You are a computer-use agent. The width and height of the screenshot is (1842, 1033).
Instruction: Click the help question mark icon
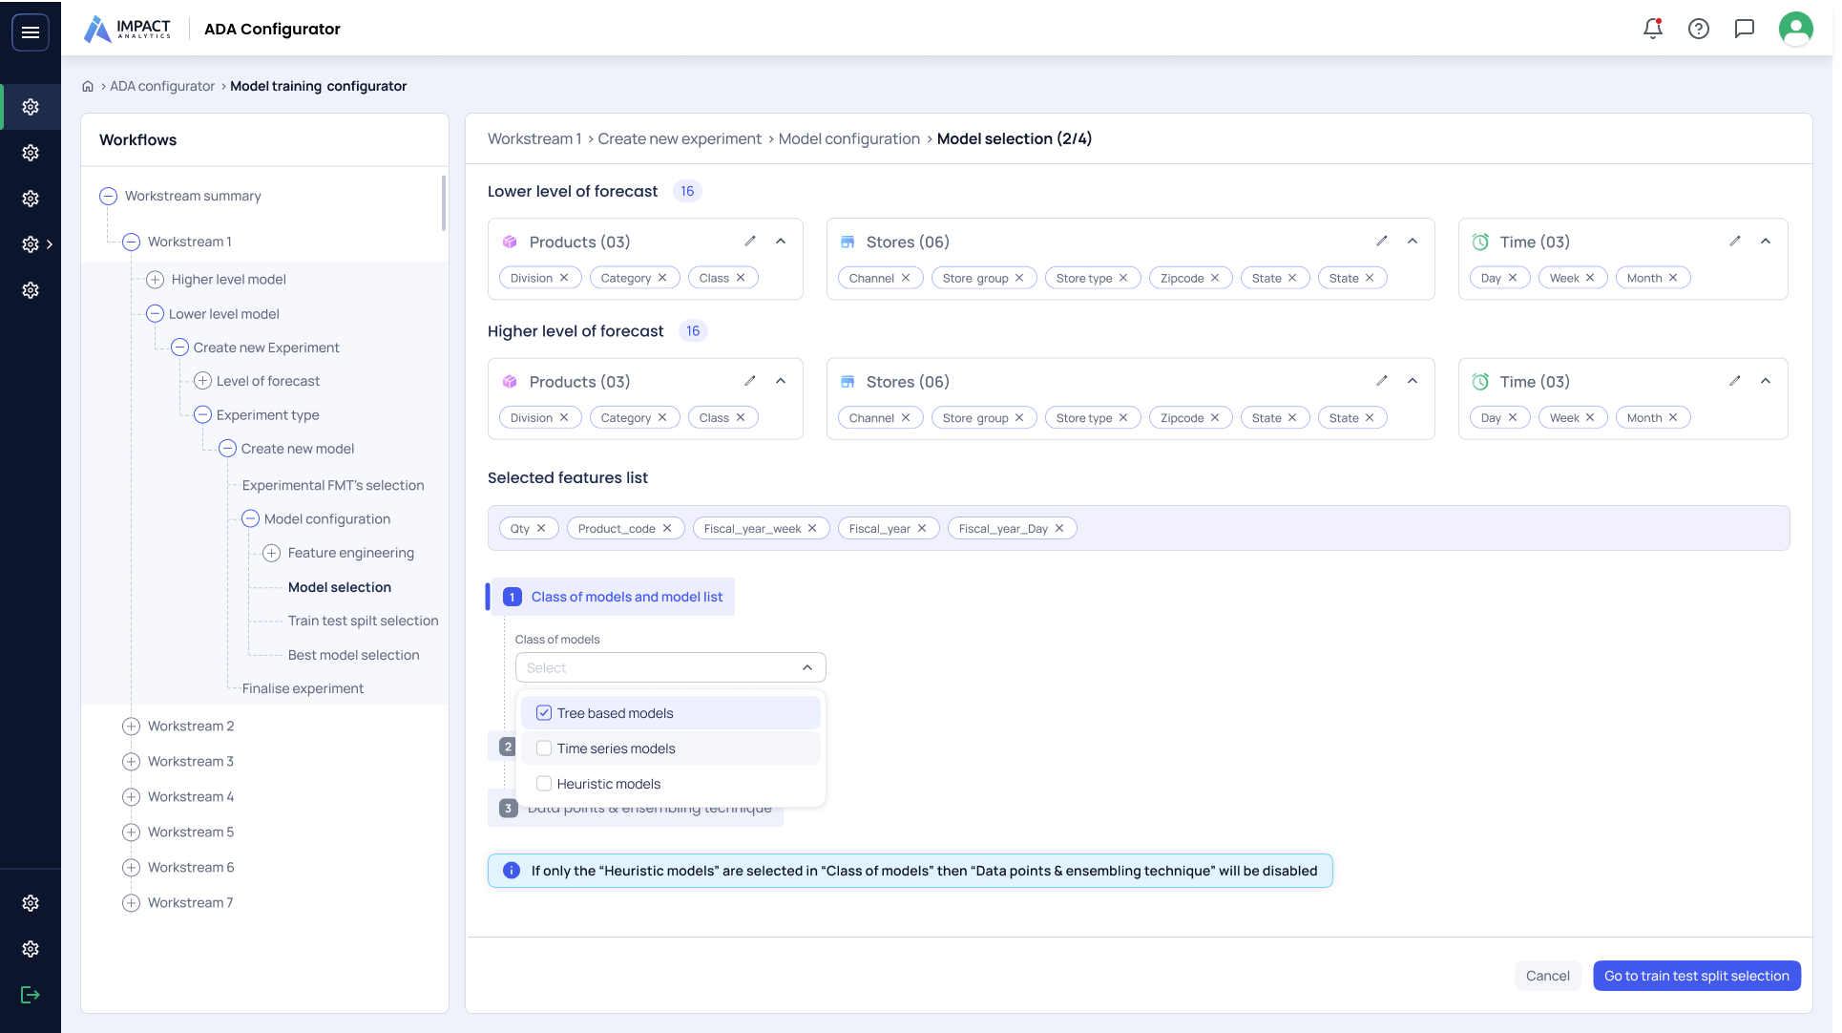pos(1699,29)
